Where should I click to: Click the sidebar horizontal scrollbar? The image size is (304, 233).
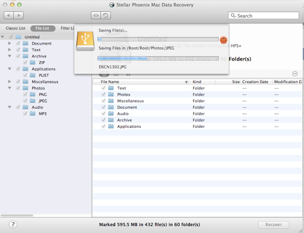tap(17, 215)
